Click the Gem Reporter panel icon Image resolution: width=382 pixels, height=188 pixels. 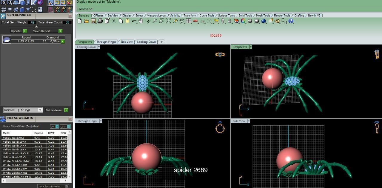pos(3,16)
